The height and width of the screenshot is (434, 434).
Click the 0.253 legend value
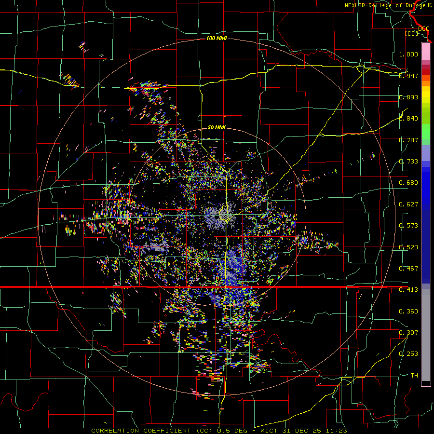pyautogui.click(x=408, y=354)
